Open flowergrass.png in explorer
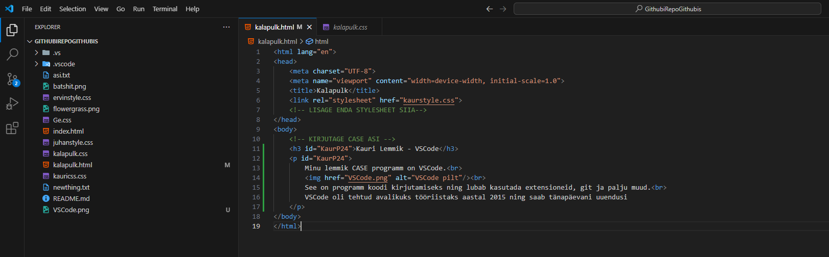The width and height of the screenshot is (829, 257). [x=76, y=109]
